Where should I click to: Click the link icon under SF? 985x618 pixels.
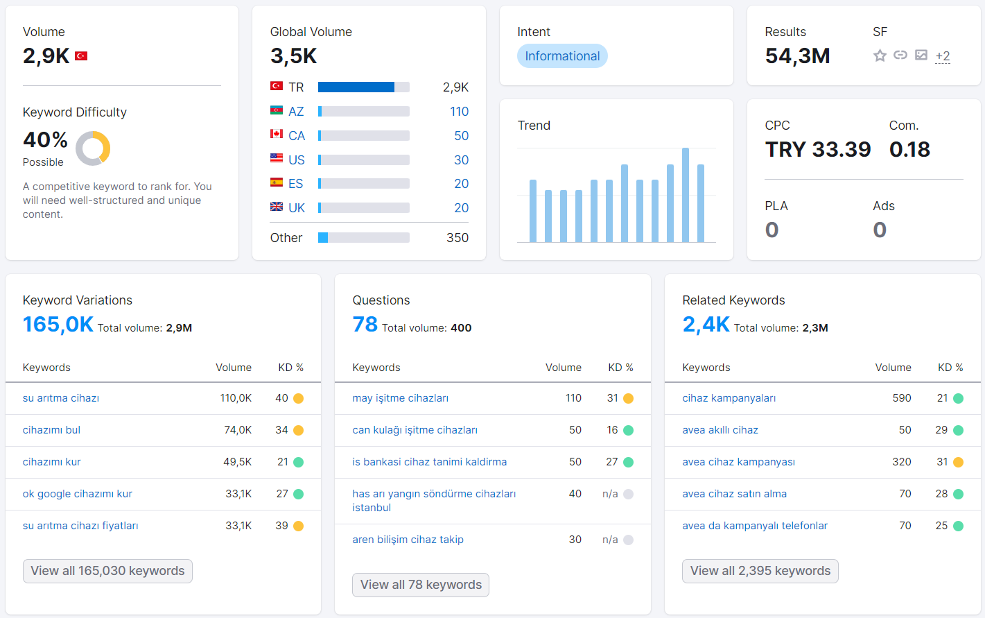pyautogui.click(x=900, y=55)
